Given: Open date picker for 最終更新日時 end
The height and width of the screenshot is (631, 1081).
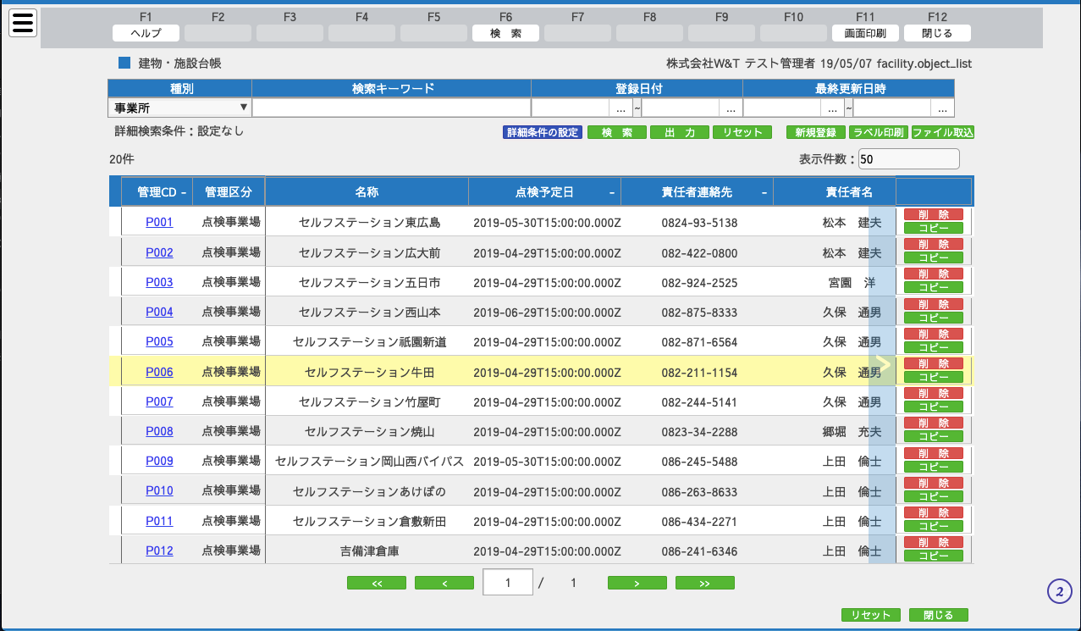Looking at the screenshot, I should pos(943,108).
